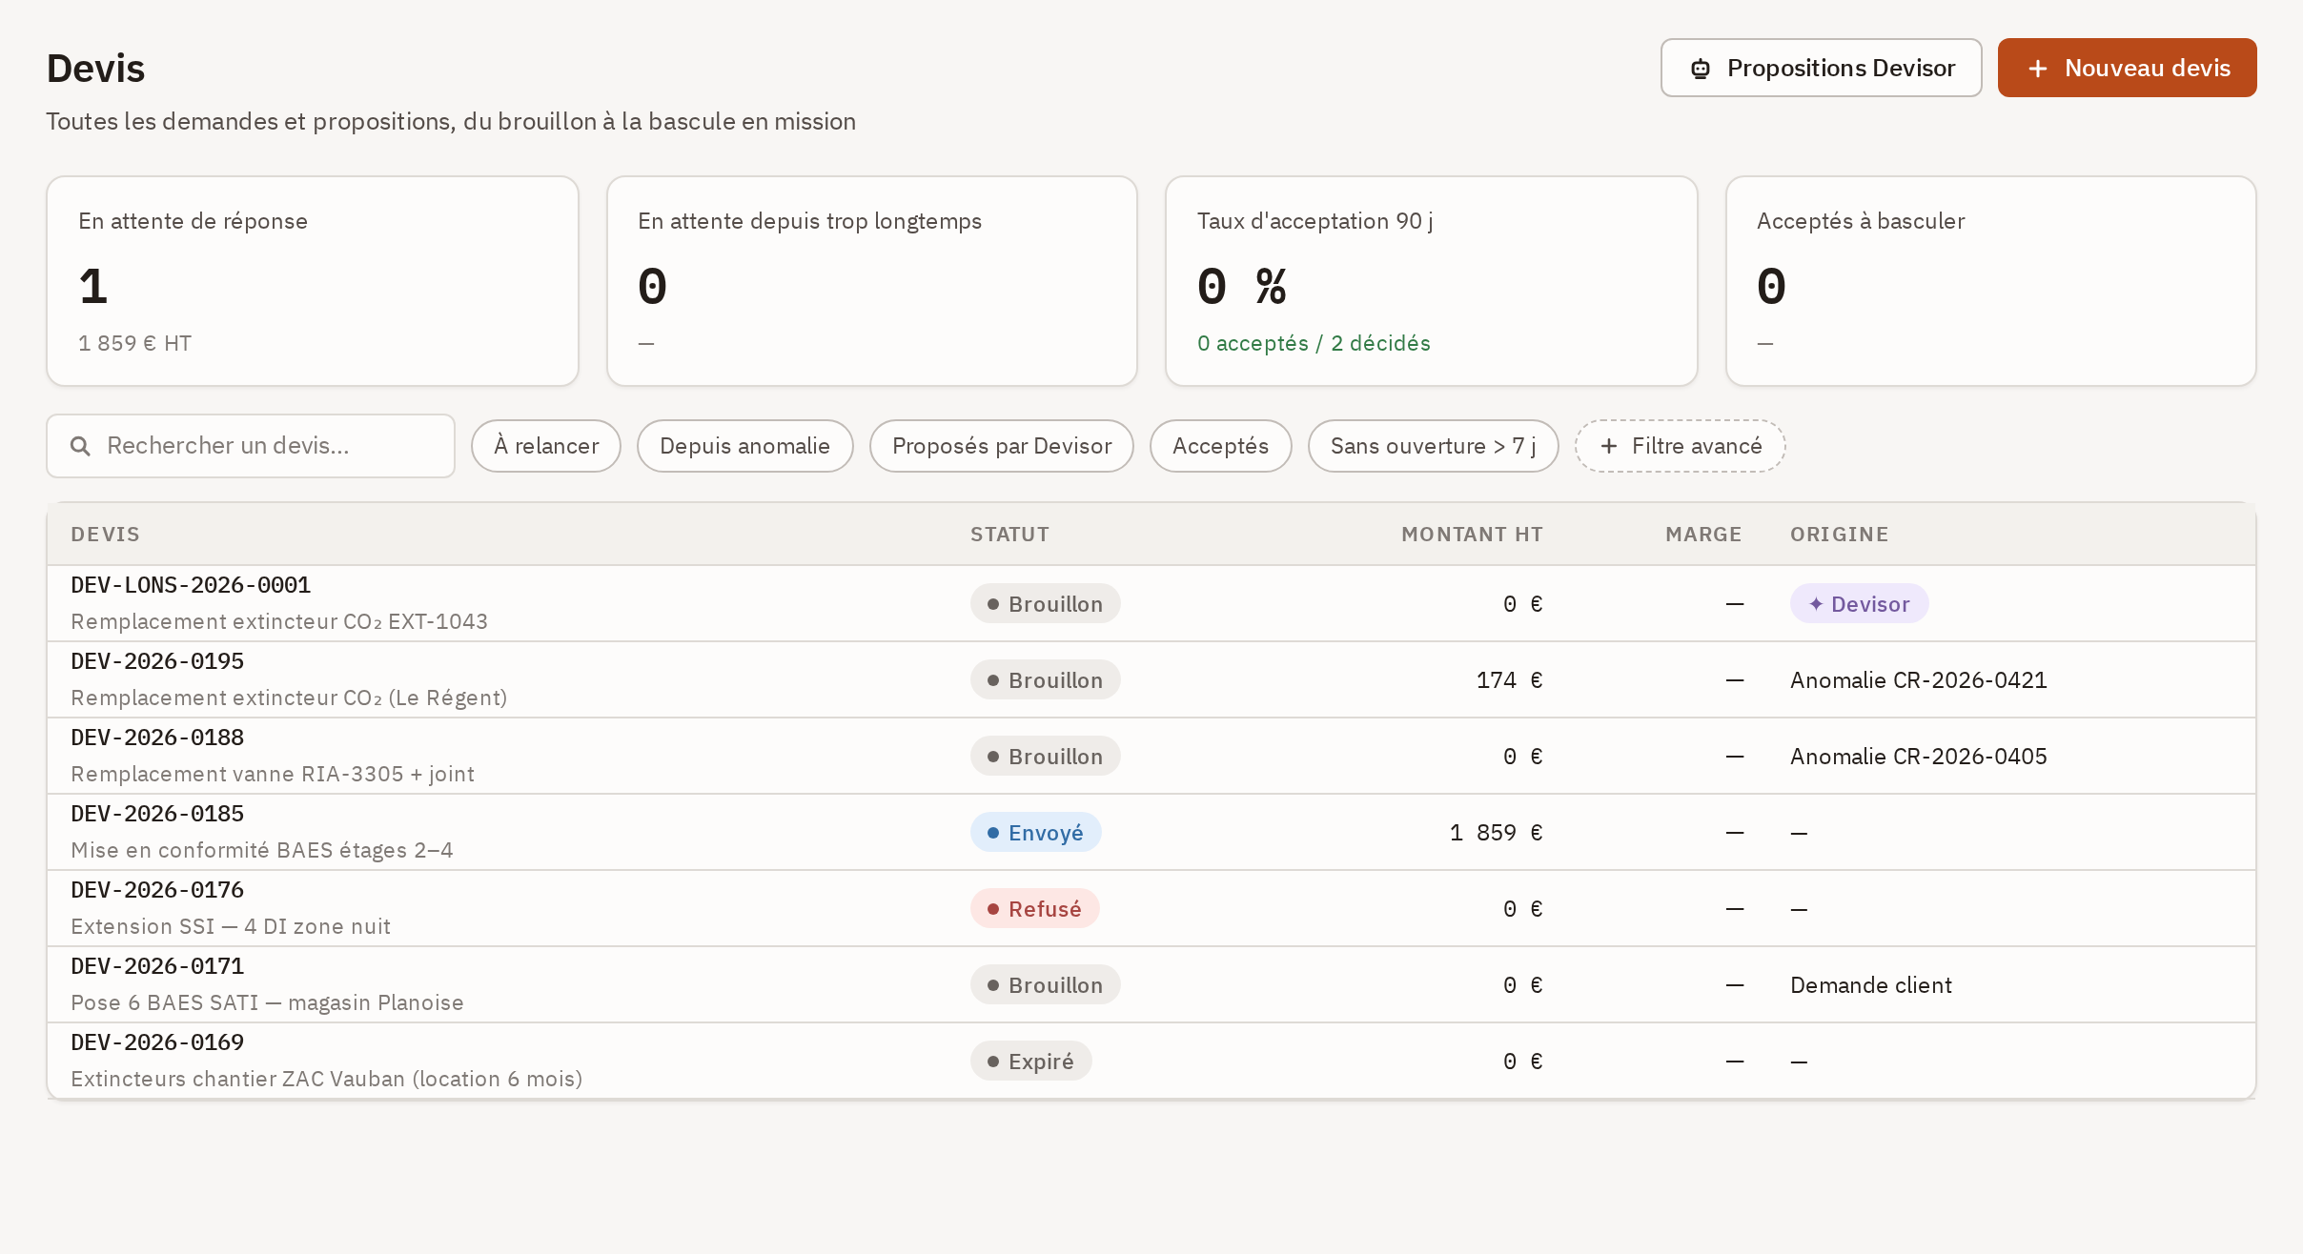Click the robot icon in Propositions Devisor
This screenshot has height=1254, width=2303.
[x=1701, y=69]
